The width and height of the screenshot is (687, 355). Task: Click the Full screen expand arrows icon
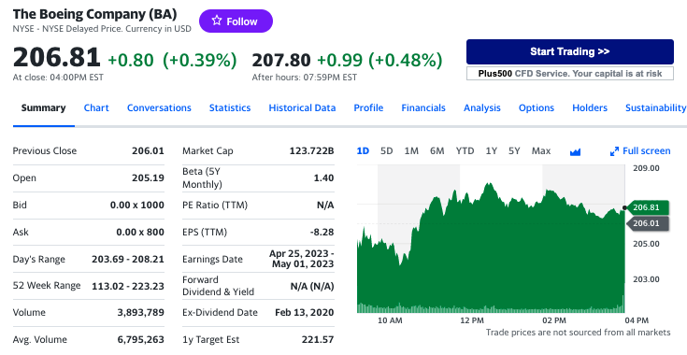tap(614, 151)
